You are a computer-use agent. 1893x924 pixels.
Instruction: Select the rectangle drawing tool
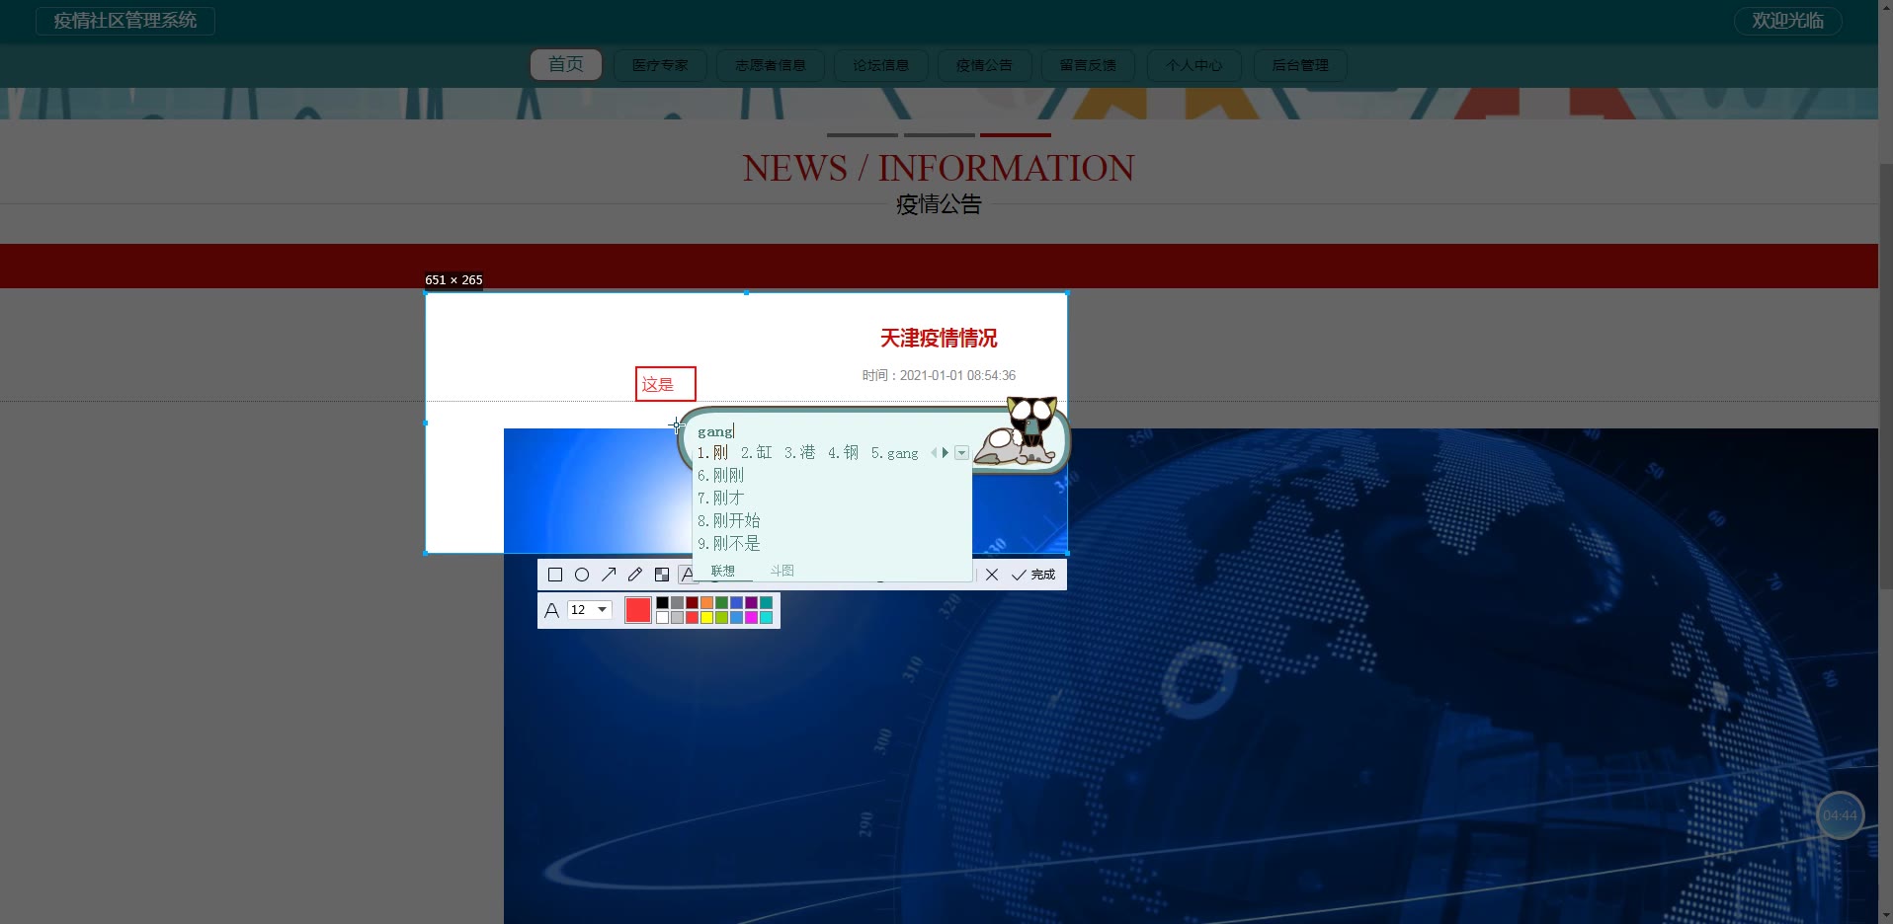tap(555, 575)
